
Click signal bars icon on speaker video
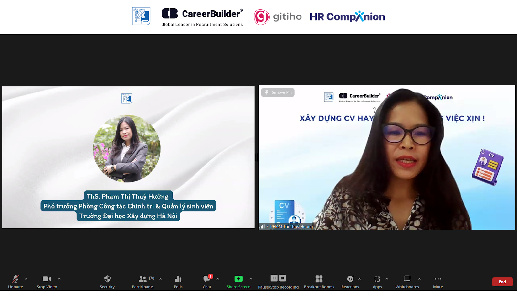pyautogui.click(x=262, y=227)
